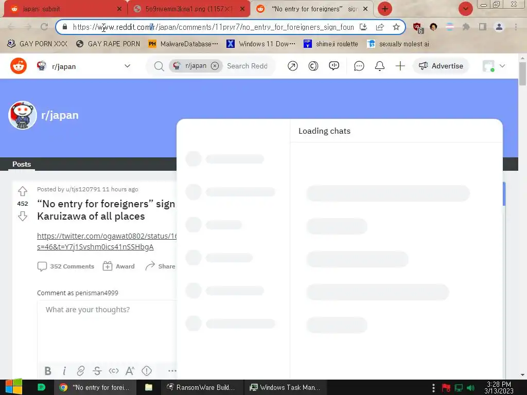Toggle italic in comment editor
This screenshot has width=527, height=395.
coord(64,371)
